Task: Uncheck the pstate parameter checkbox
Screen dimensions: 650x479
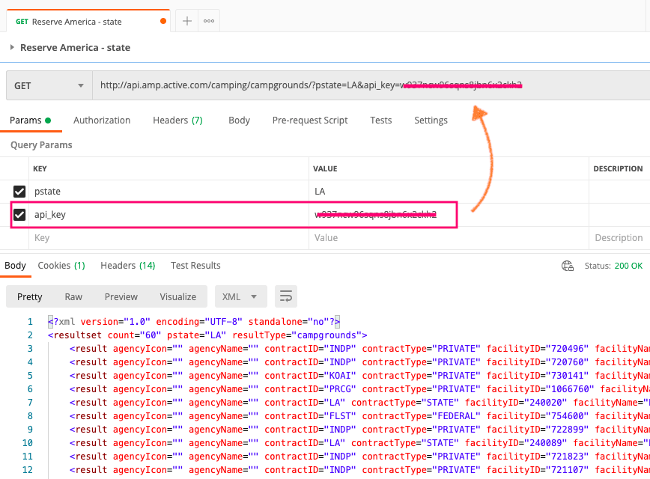Action: coord(19,192)
